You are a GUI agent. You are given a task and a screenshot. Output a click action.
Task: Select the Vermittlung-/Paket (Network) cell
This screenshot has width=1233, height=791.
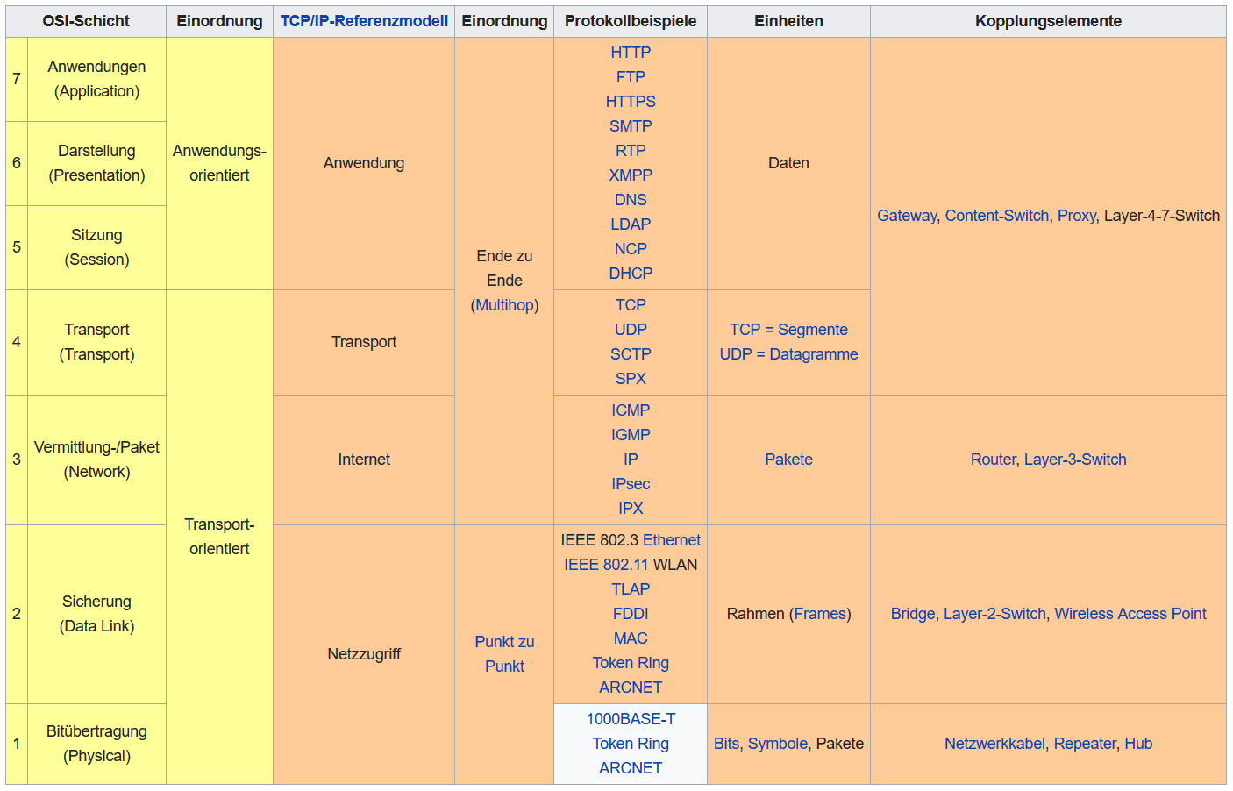96,460
